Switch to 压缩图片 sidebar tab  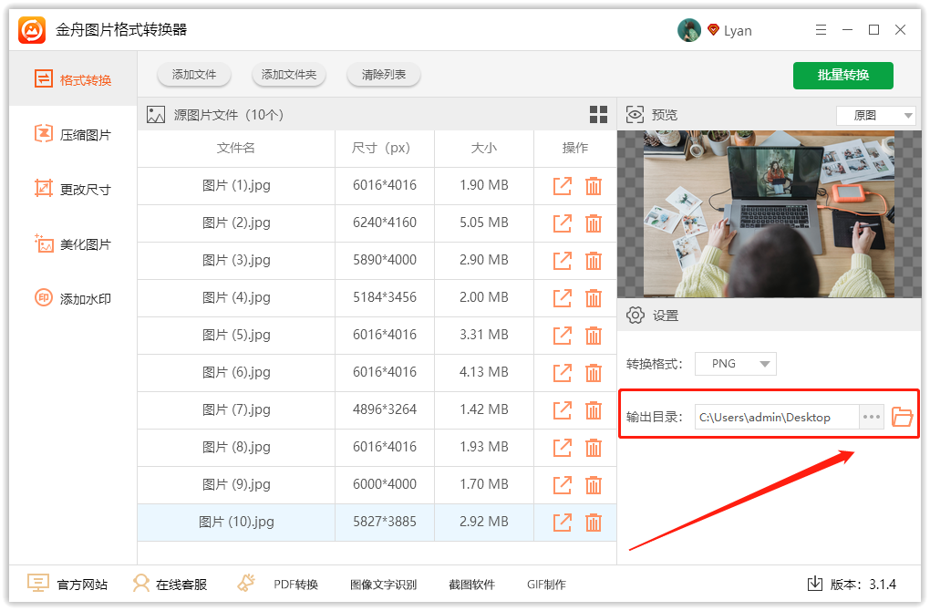click(x=73, y=135)
